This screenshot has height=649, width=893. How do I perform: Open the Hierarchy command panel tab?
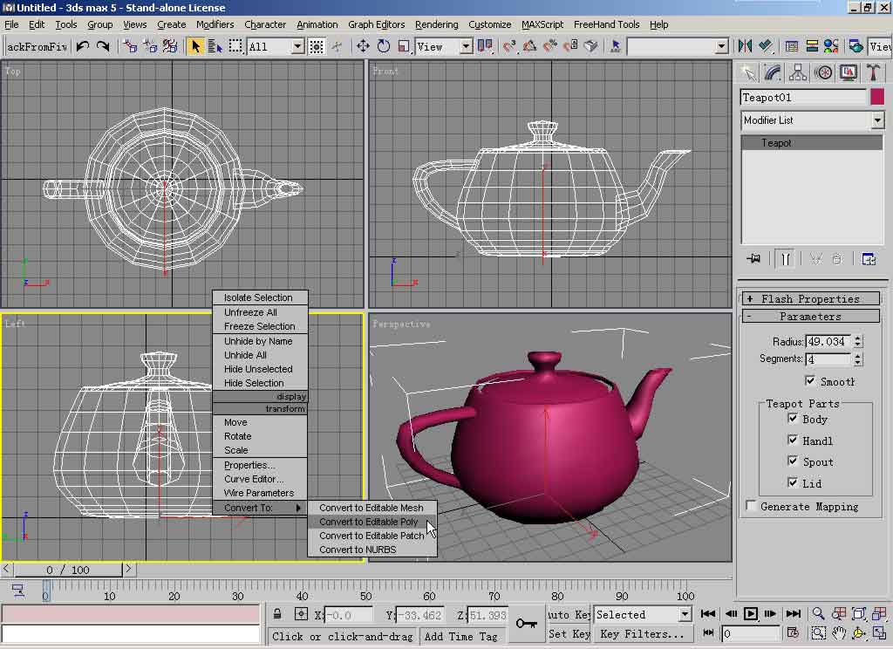click(x=798, y=72)
